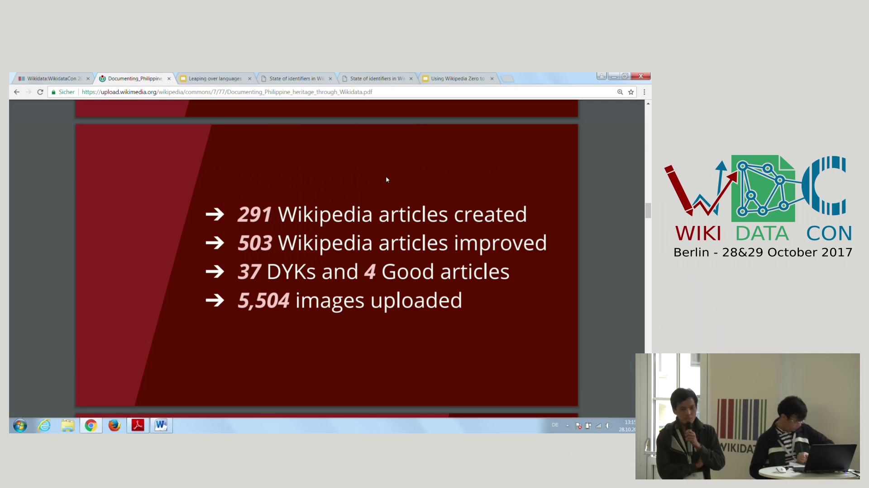The width and height of the screenshot is (869, 488).
Task: Restore down the Chrome window
Action: point(625,76)
